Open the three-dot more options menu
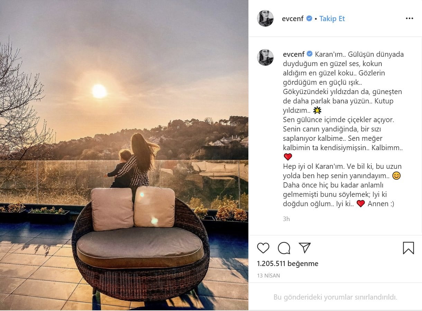 click(x=410, y=19)
